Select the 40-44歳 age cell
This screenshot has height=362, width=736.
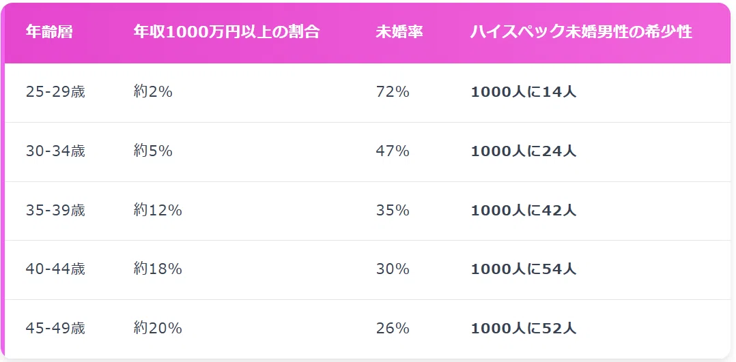(x=55, y=269)
